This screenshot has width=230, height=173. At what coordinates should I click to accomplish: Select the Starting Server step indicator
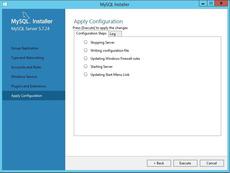pyautogui.click(x=86, y=66)
